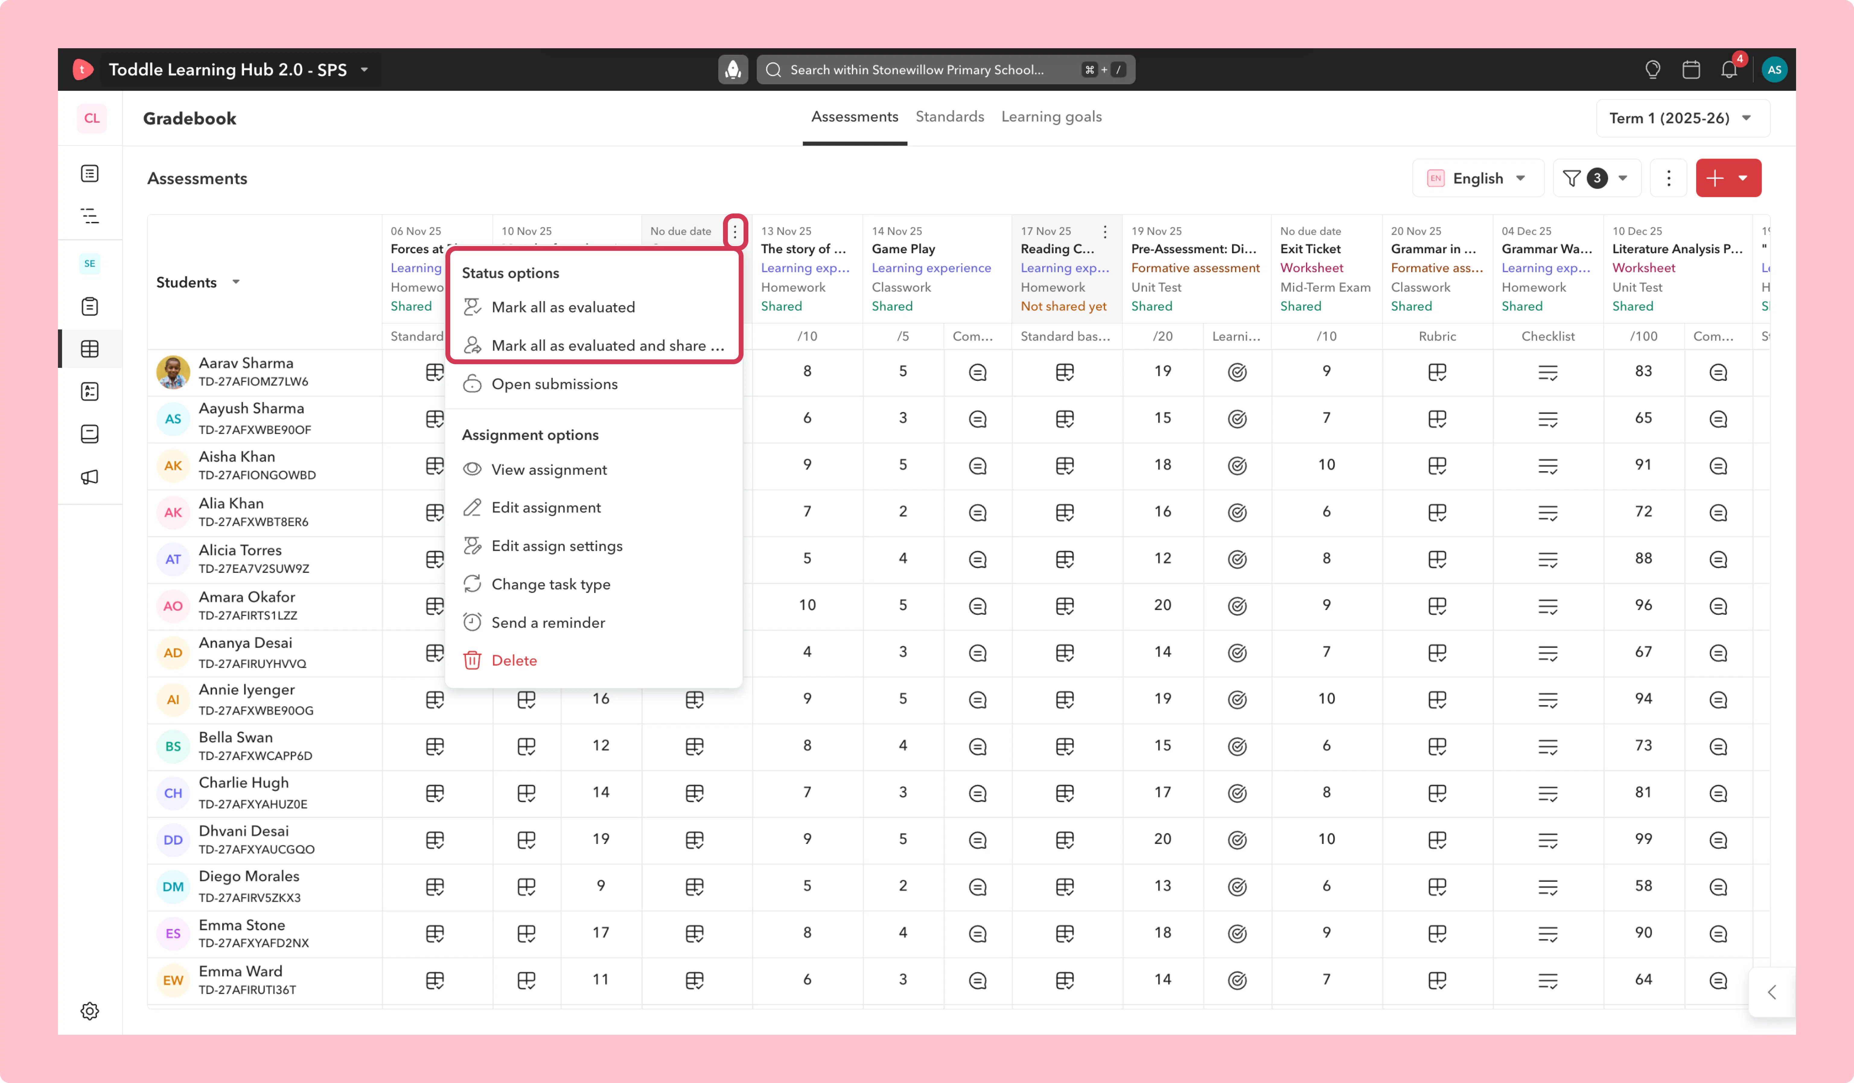Open the English subject dropdown
This screenshot has width=1854, height=1083.
tap(1477, 178)
